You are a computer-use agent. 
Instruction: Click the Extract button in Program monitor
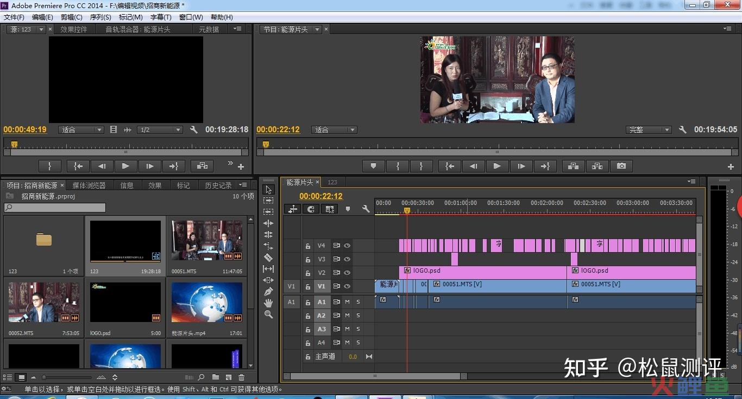597,166
